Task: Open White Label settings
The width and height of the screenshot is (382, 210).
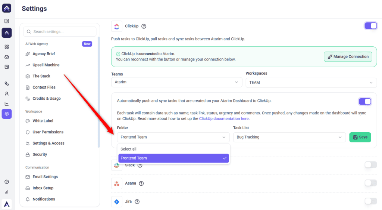Action: point(43,121)
